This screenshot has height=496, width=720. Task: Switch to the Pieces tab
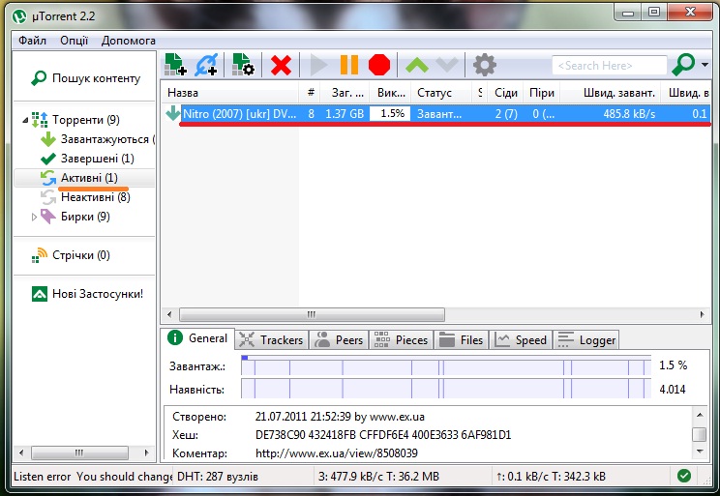[402, 340]
